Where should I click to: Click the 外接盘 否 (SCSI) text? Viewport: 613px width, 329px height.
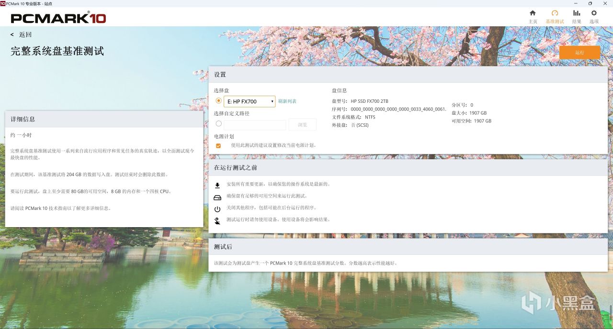pyautogui.click(x=350, y=125)
